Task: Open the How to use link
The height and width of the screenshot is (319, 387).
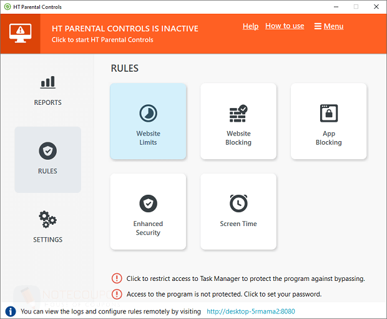Action: [x=285, y=26]
